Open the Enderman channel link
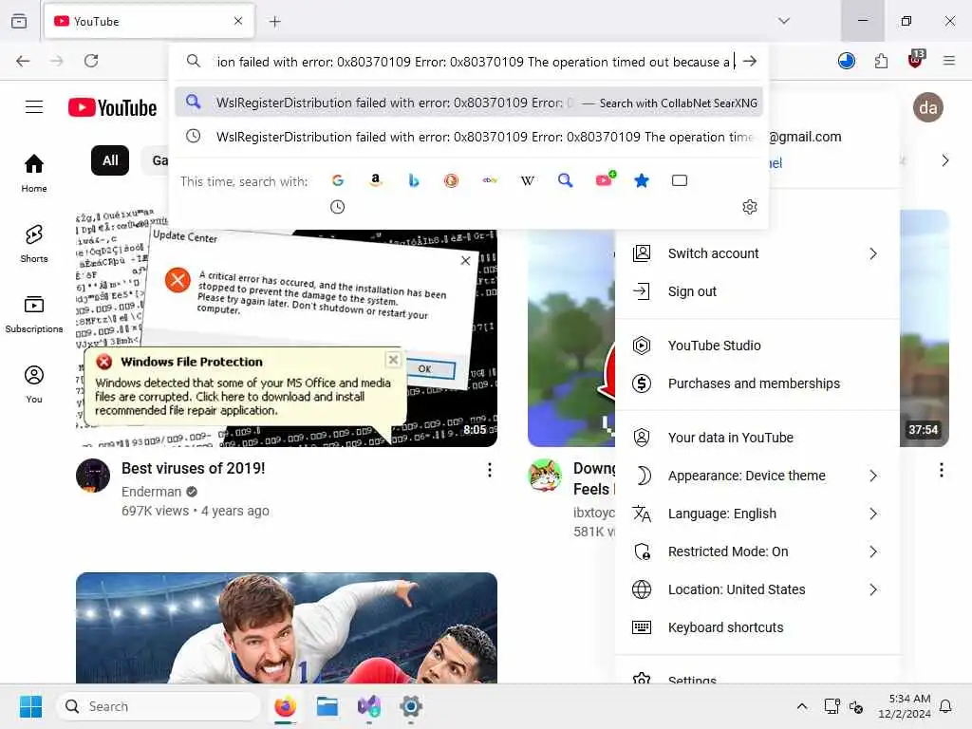The height and width of the screenshot is (729, 972). (151, 492)
